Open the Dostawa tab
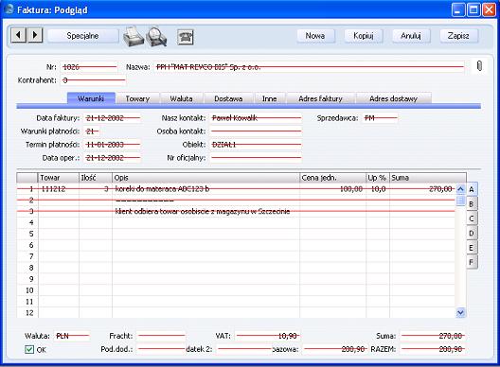Viewport: 500px width, 367px height. click(228, 98)
